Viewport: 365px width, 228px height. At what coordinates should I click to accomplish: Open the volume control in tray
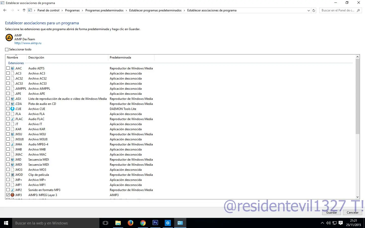[x=328, y=223]
